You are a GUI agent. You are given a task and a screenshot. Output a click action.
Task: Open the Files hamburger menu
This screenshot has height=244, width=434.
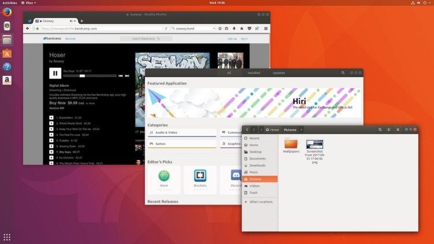click(397, 130)
